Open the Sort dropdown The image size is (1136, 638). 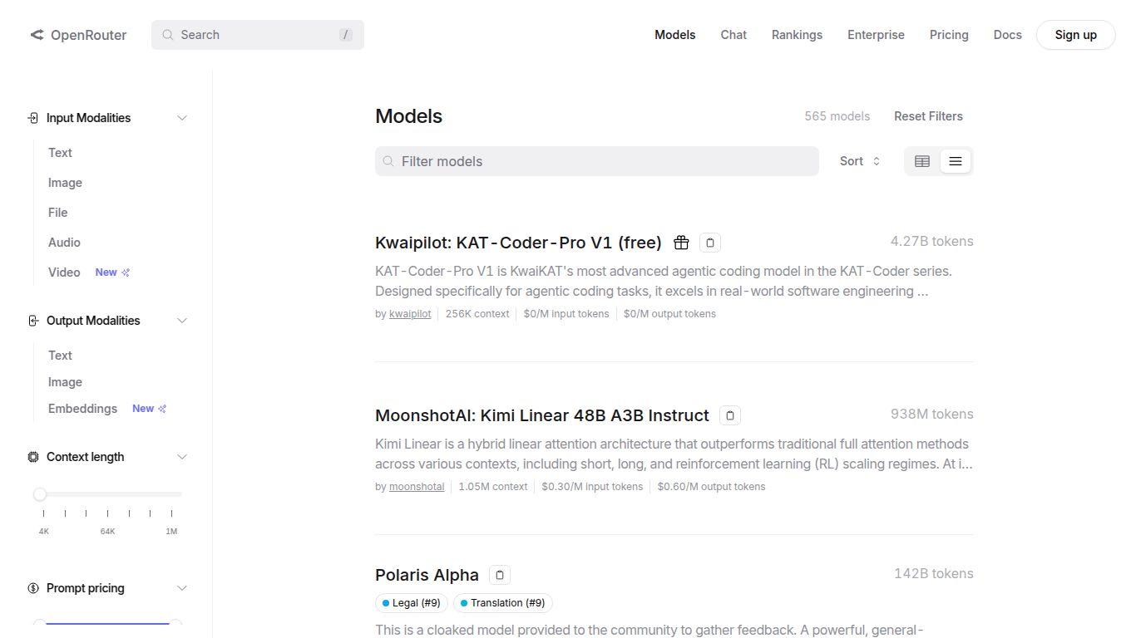click(x=859, y=161)
